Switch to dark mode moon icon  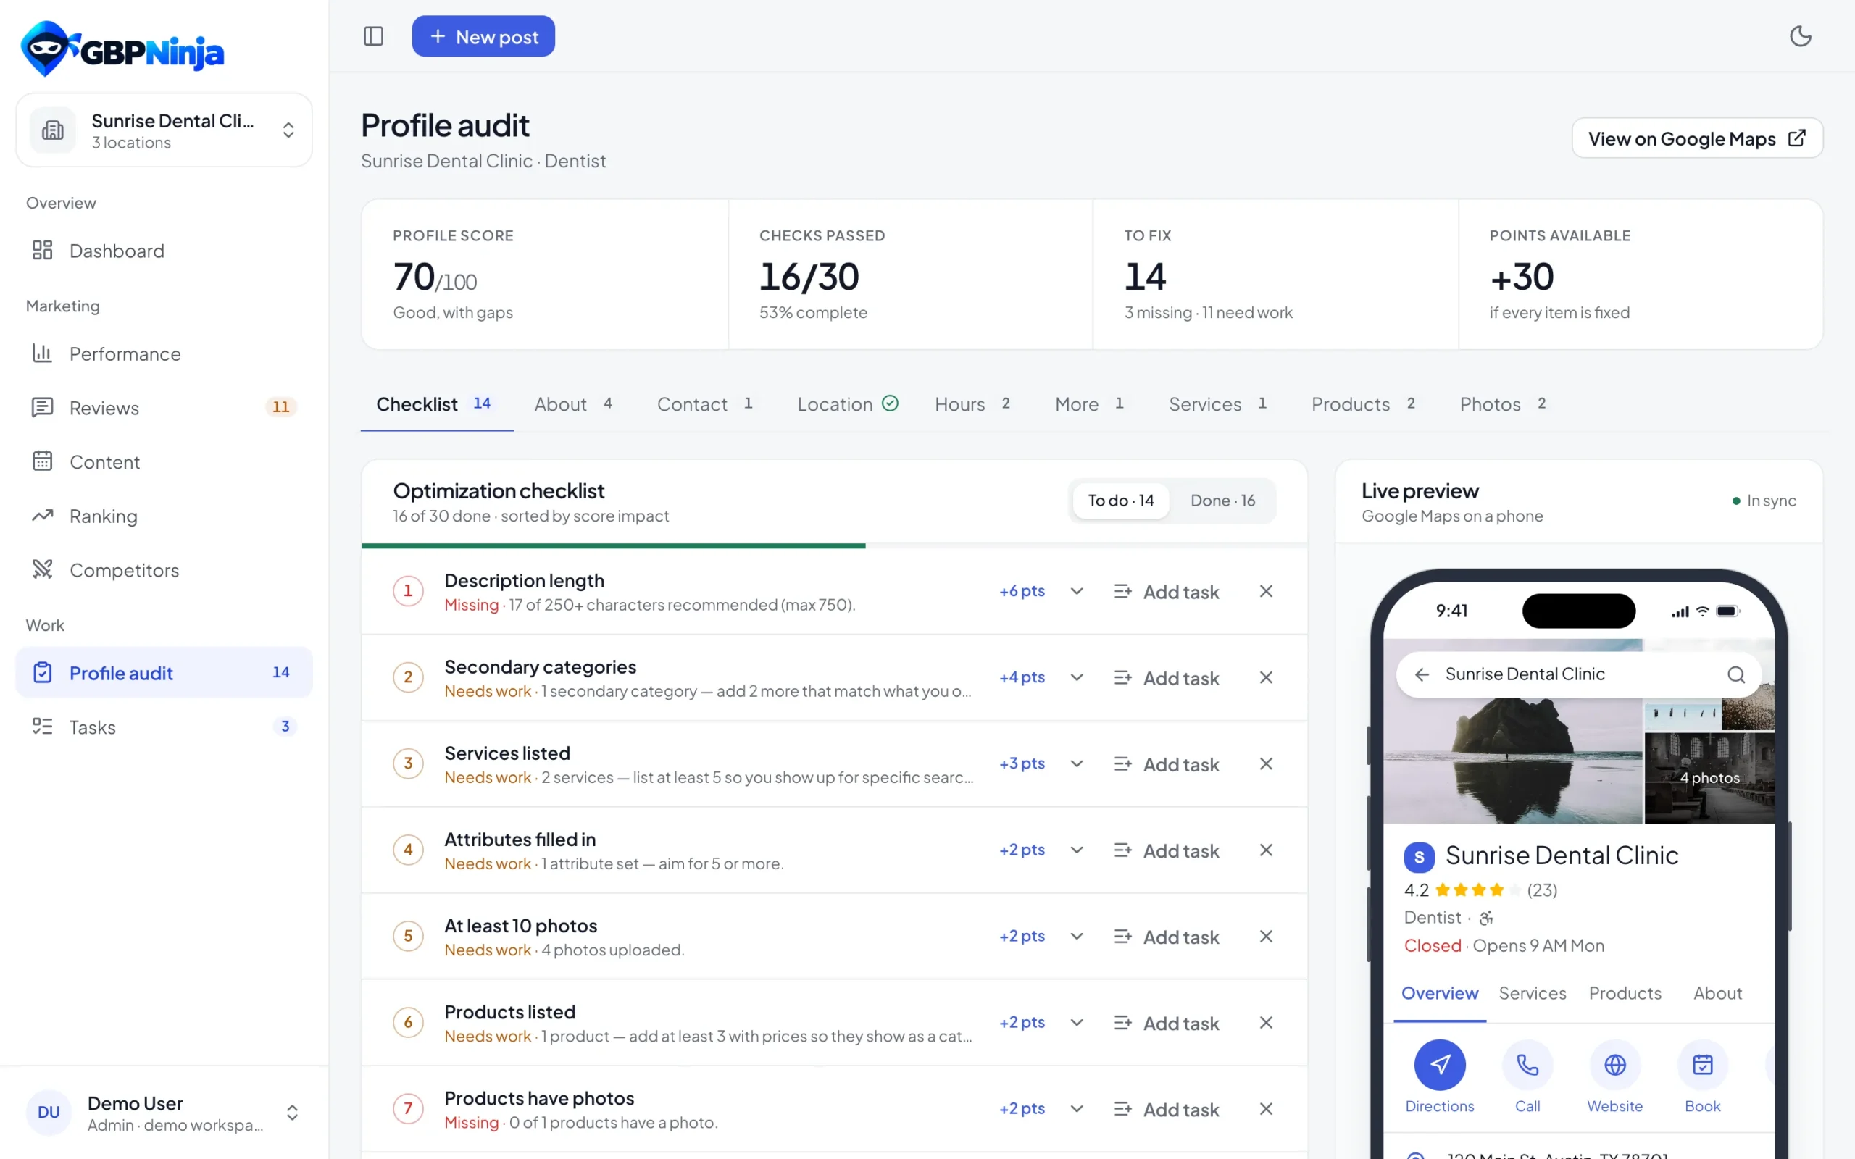pos(1800,36)
